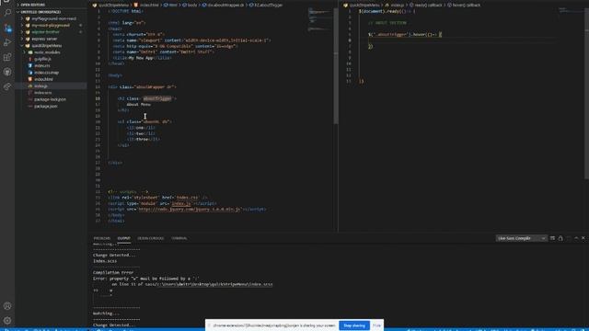Viewport: 589px width, 331px height.
Task: Click the left editor minimap
Action: click(x=319, y=19)
